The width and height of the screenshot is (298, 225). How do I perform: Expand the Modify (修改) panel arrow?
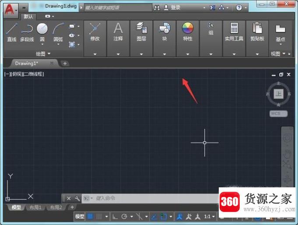coord(95,54)
